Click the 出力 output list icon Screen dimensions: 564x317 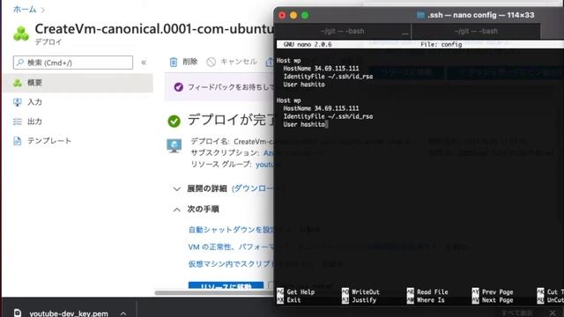click(x=18, y=122)
